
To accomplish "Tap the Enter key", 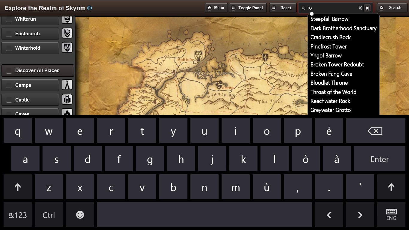I will point(380,159).
